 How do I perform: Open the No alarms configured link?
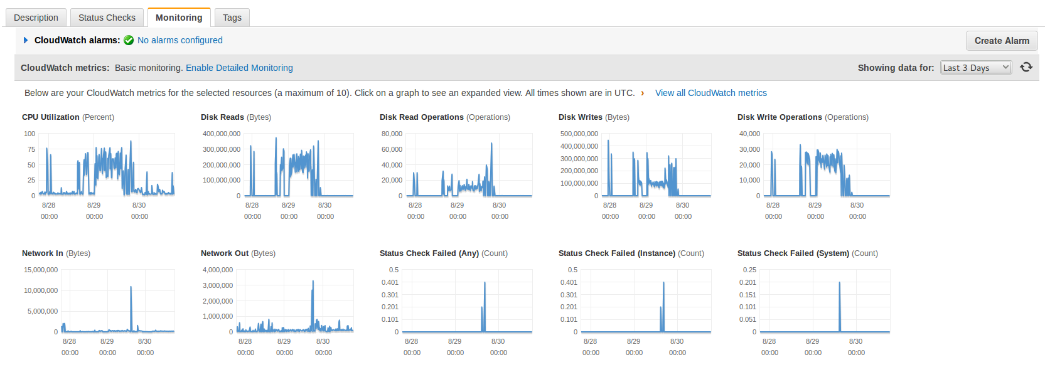[x=180, y=40]
